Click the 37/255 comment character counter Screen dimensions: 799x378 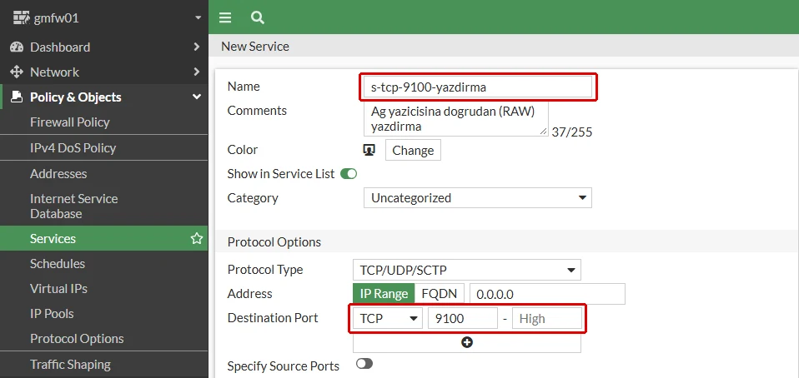pyautogui.click(x=572, y=132)
